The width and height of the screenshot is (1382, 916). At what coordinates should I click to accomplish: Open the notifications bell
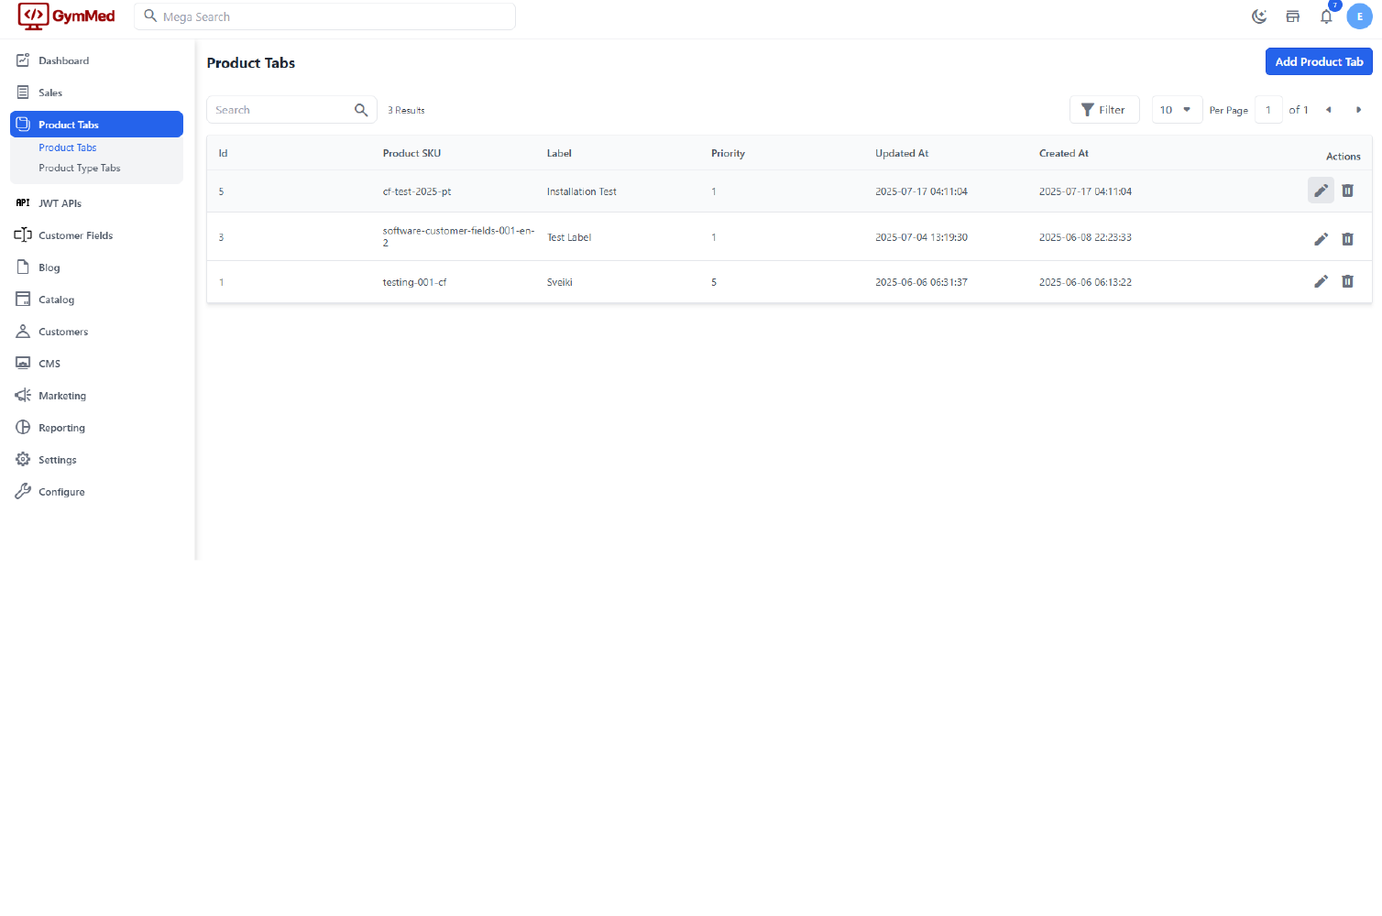(x=1326, y=16)
